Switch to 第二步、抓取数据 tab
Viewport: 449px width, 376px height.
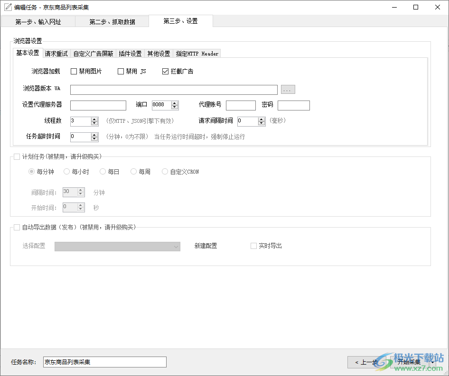112,22
